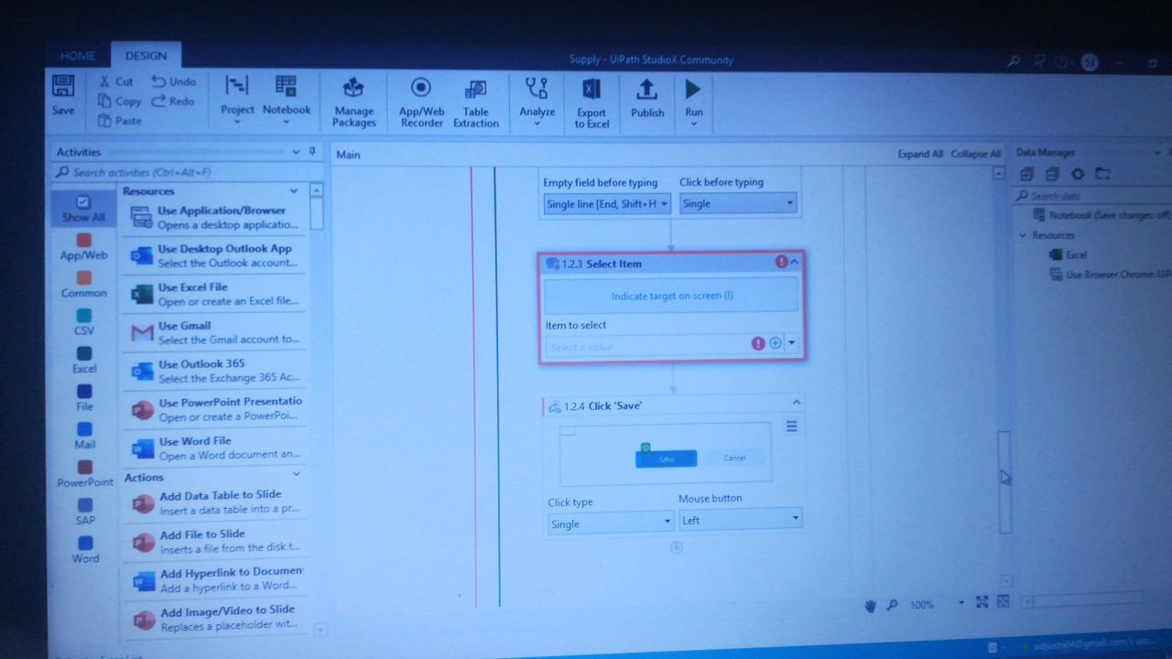Filter activities by SAP category
Viewport: 1172px width, 659px height.
85,512
